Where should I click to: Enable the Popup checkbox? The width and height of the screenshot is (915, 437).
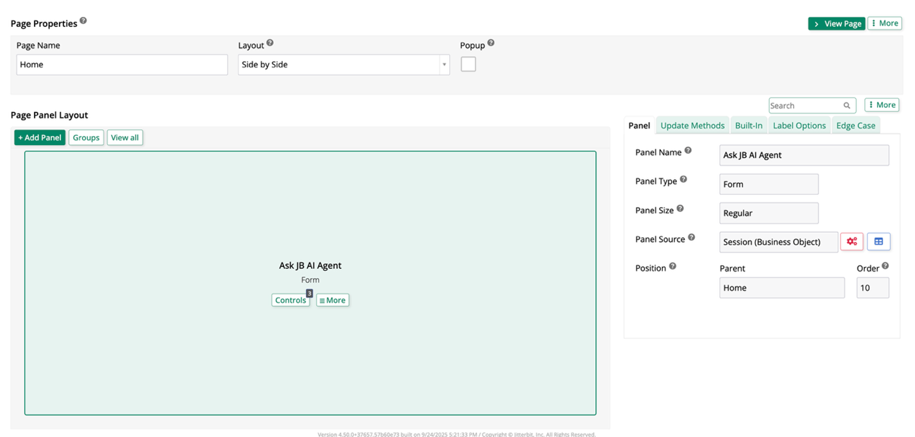click(468, 65)
